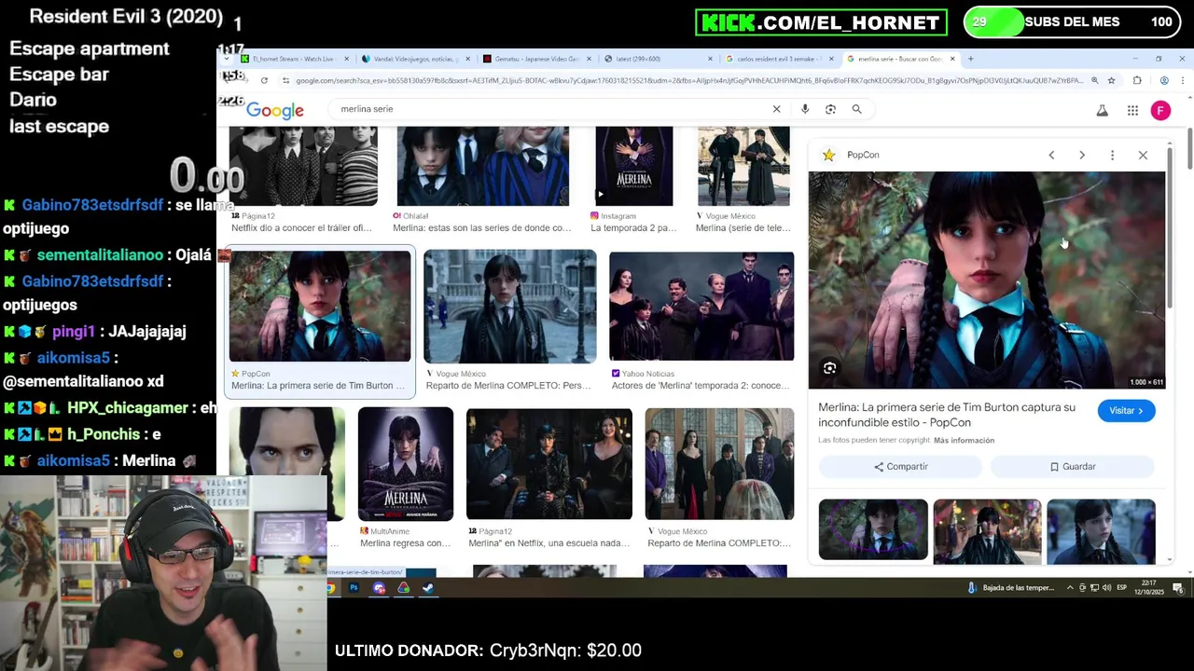
Task: Click the magnifier search button in Google
Action: click(x=856, y=109)
